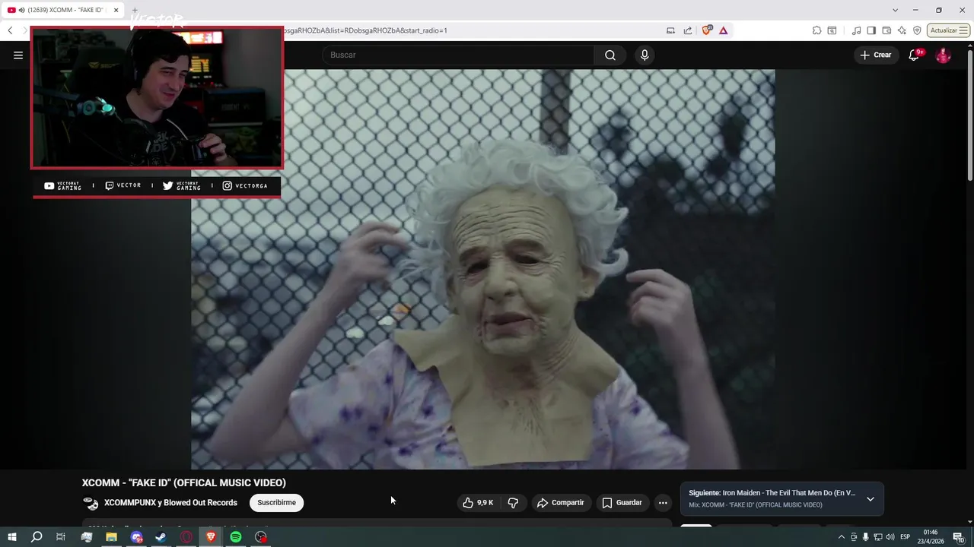
Task: Like the video showing 9,9 K
Action: pyautogui.click(x=479, y=503)
